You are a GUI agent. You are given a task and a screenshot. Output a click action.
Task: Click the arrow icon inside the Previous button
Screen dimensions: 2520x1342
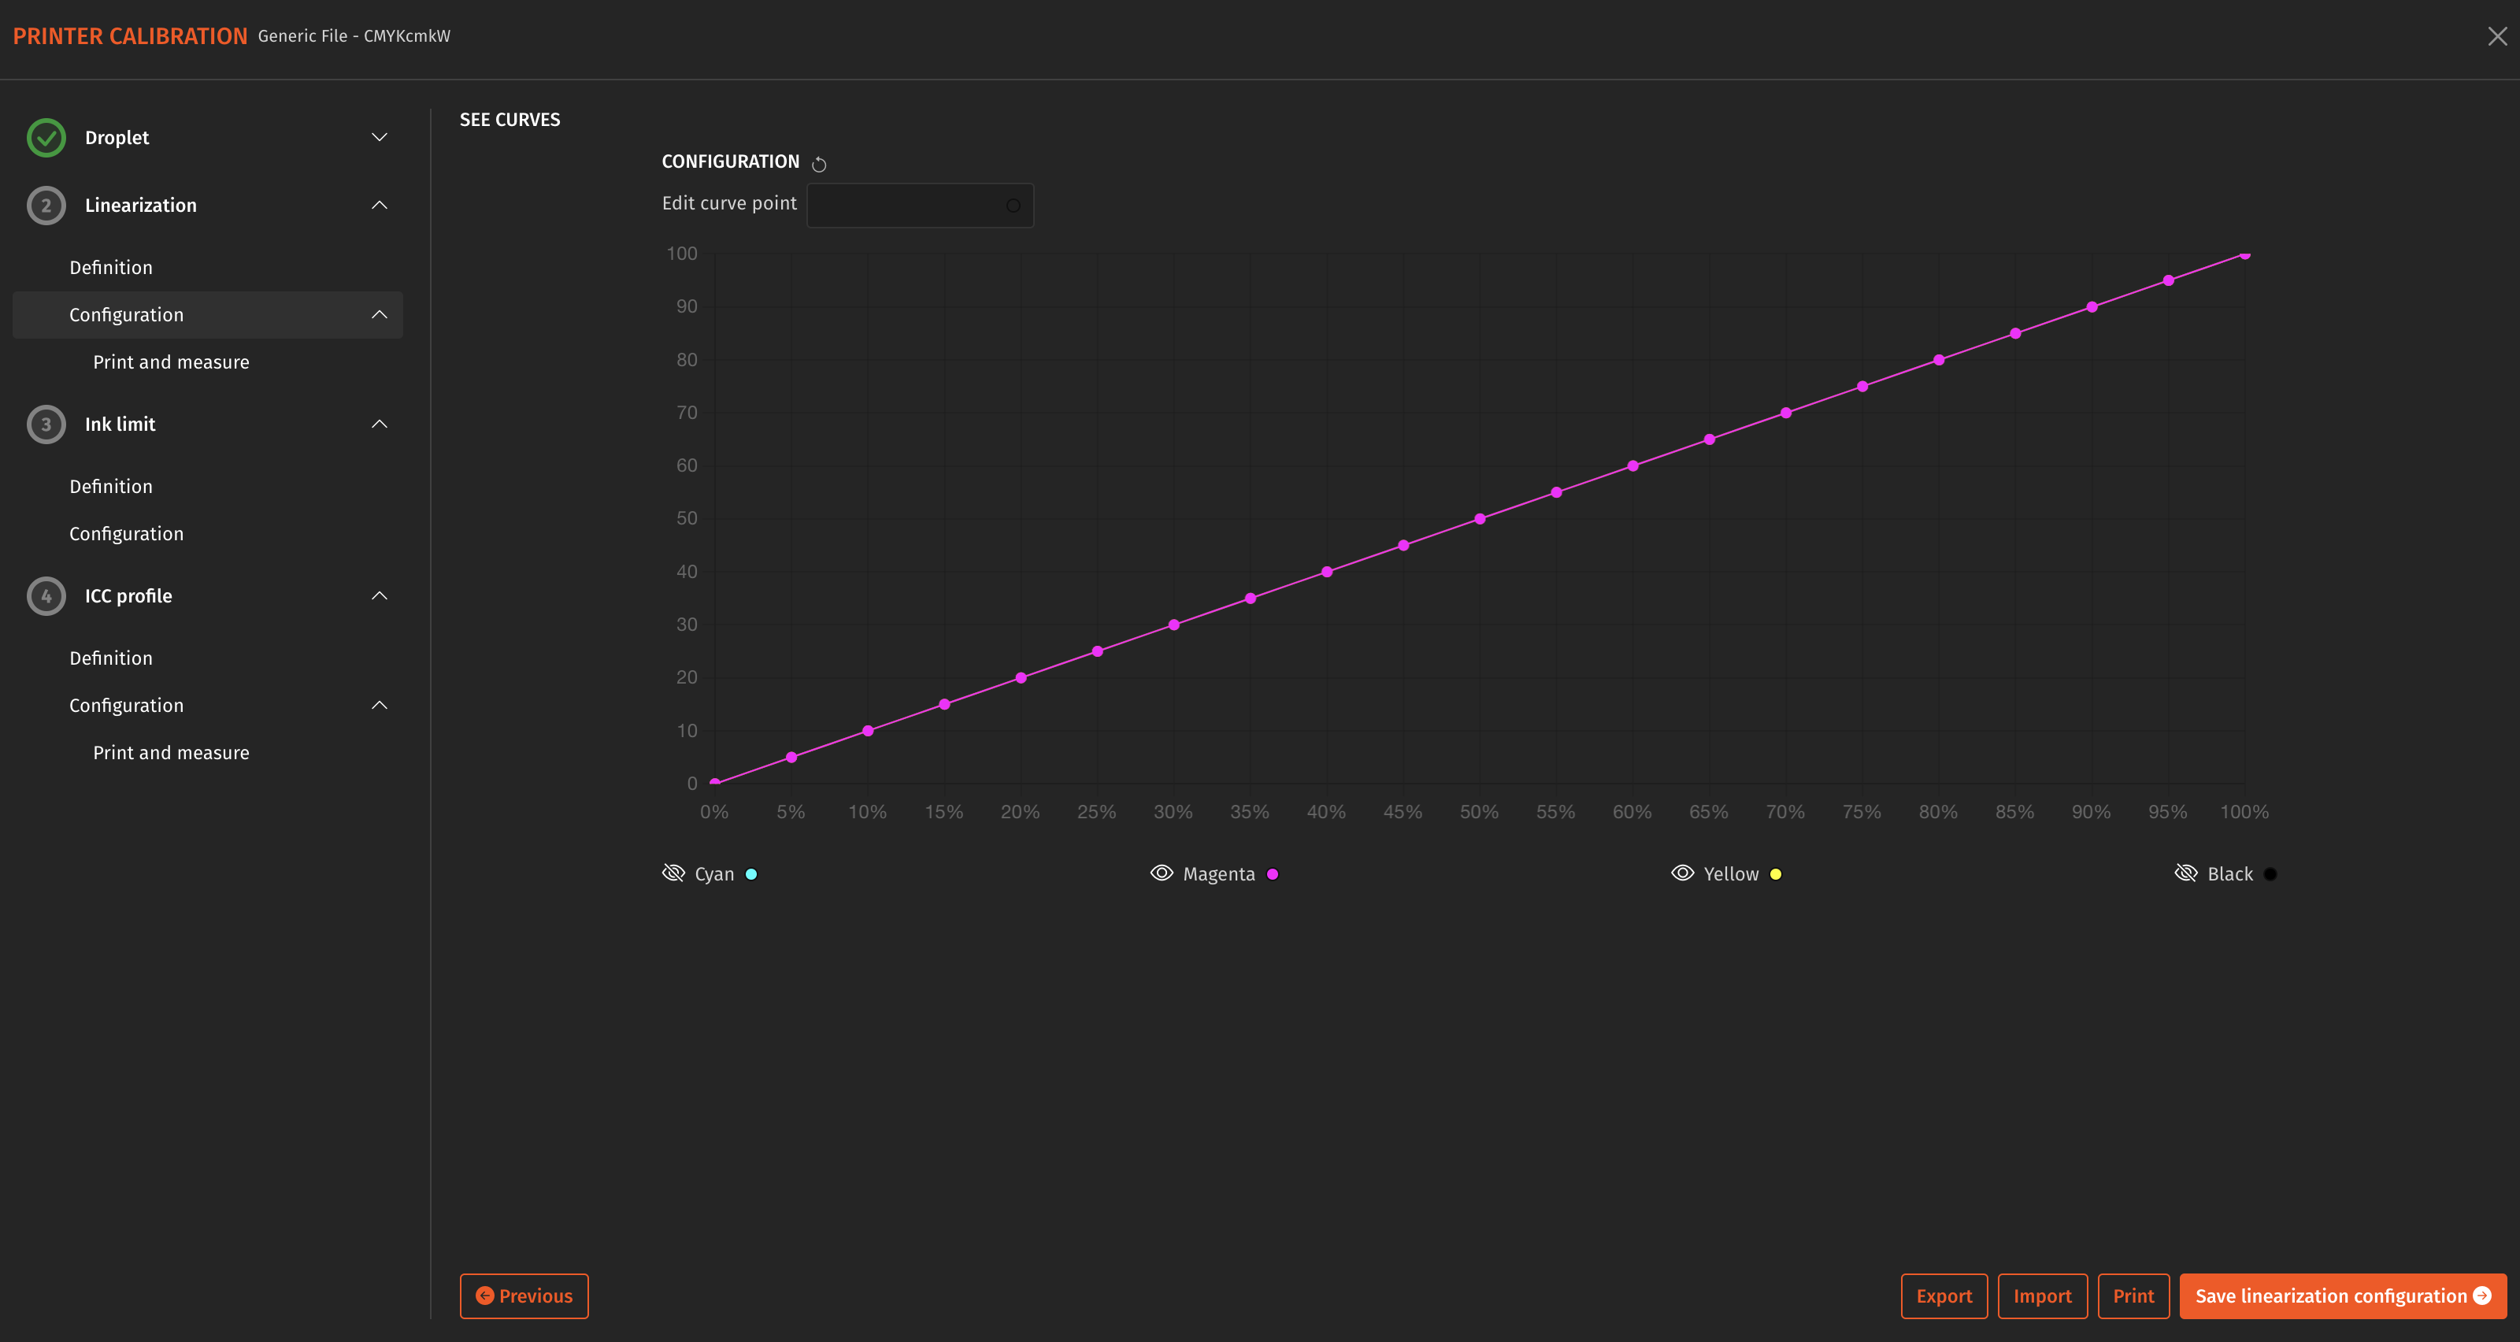coord(484,1295)
